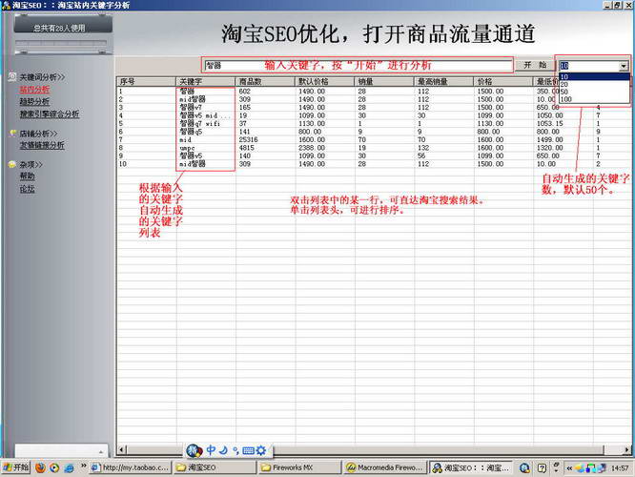Open the 帮助 help link
This screenshot has width=635, height=477.
pyautogui.click(x=27, y=176)
